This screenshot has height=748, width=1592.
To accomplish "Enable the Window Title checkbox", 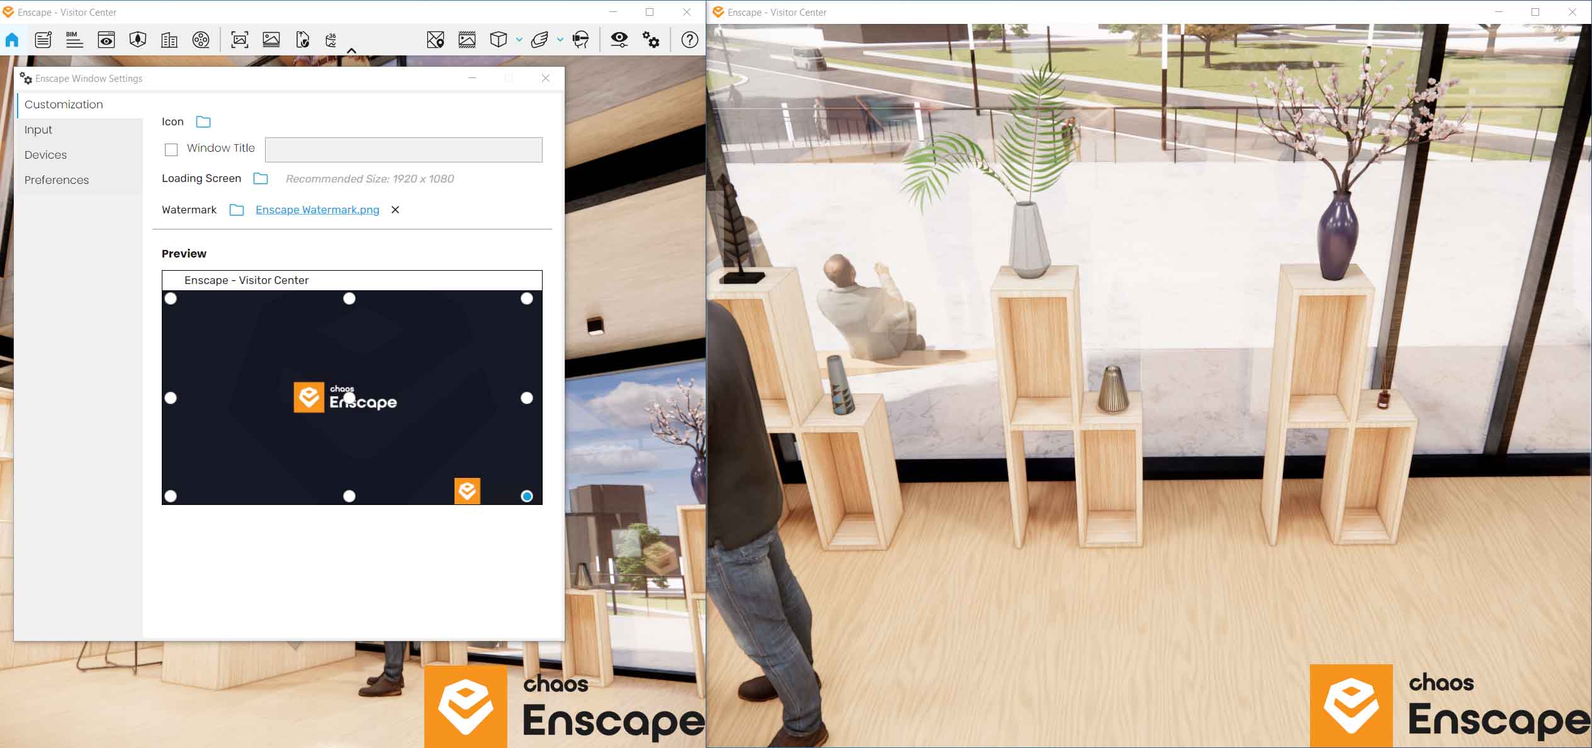I will pyautogui.click(x=171, y=150).
